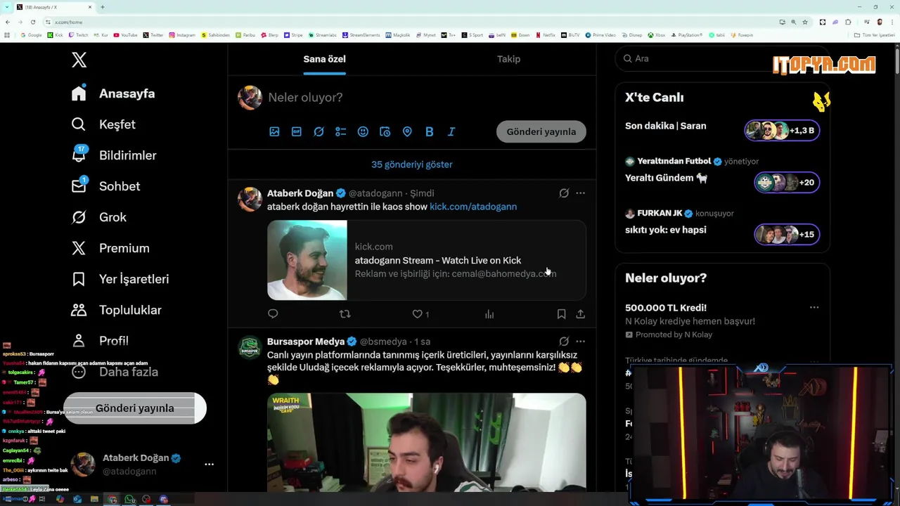Image resolution: width=900 pixels, height=506 pixels.
Task: Click the Grok enhance icon in composer
Action: 319,131
